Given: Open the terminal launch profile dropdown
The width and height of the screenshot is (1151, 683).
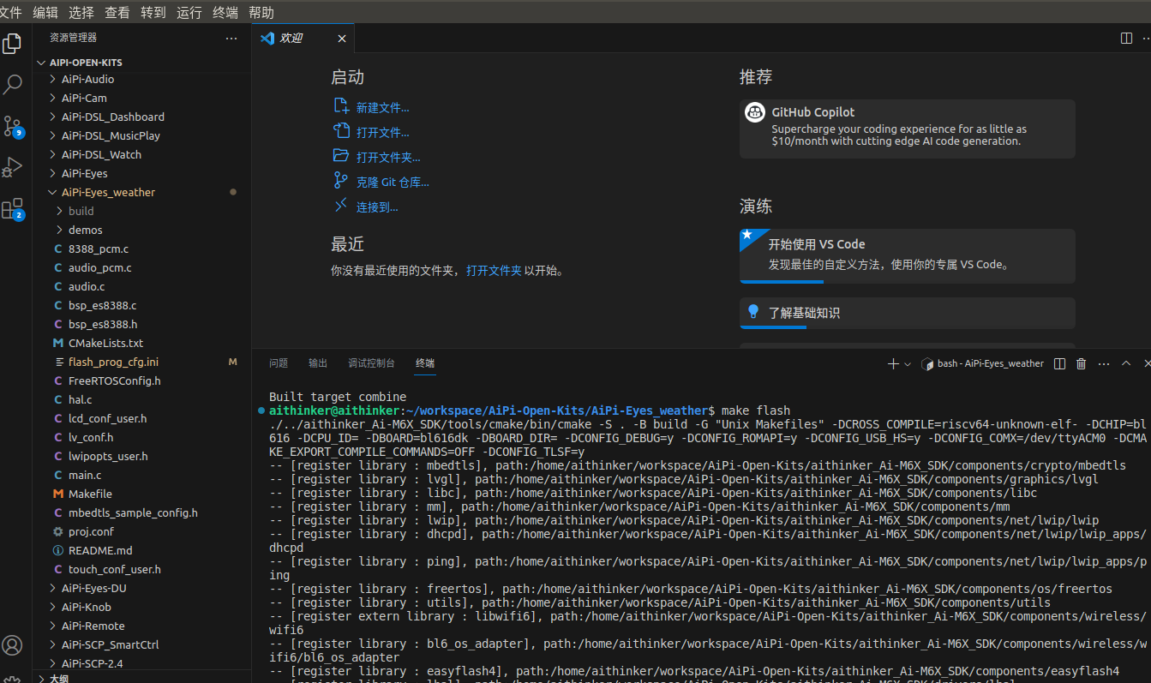Looking at the screenshot, I should click(x=908, y=363).
